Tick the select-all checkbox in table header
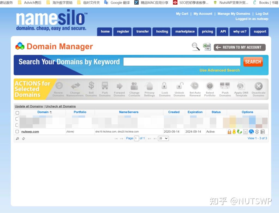Image resolution: width=279 pixels, height=213 pixels. [x=17, y=113]
